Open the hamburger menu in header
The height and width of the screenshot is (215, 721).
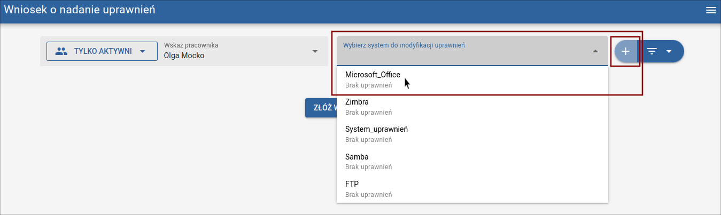tap(710, 11)
